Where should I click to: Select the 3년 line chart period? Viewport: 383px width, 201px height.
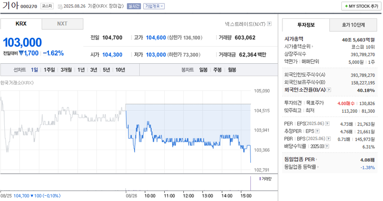click(93, 70)
